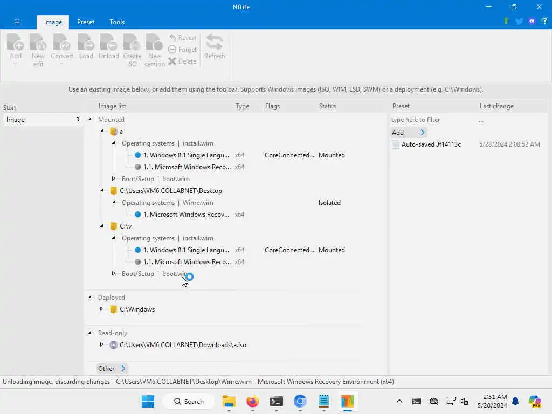Select Microsoft Windows Recovery under Winre.wim

click(x=186, y=215)
